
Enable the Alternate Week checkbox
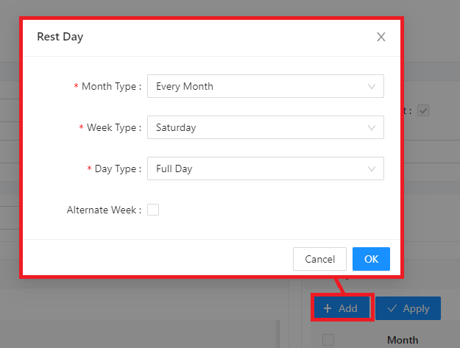(x=153, y=210)
